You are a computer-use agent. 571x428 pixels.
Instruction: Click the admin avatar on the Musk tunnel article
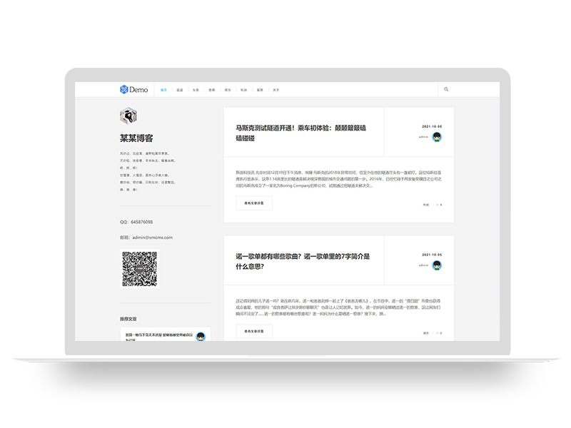(x=437, y=137)
